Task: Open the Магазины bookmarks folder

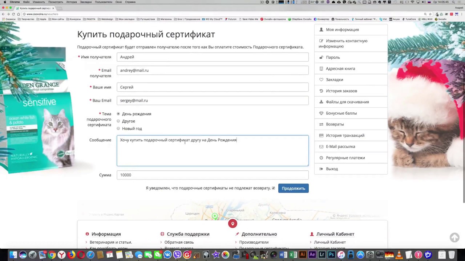Action: [165, 19]
